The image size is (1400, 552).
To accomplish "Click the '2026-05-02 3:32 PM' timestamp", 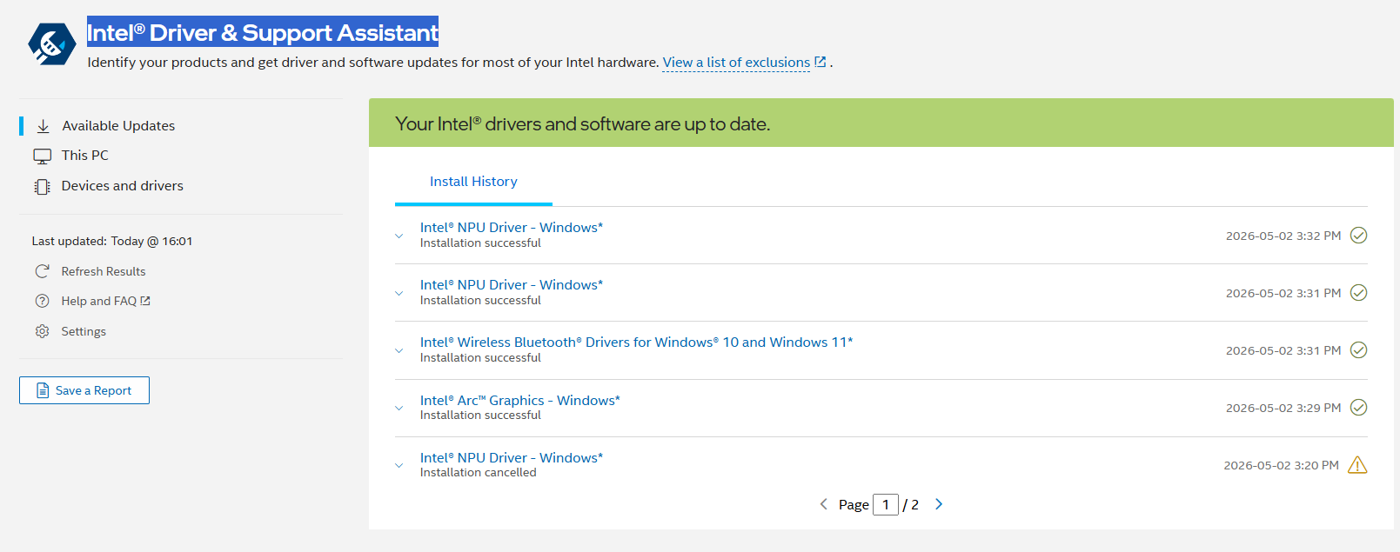I will point(1283,236).
